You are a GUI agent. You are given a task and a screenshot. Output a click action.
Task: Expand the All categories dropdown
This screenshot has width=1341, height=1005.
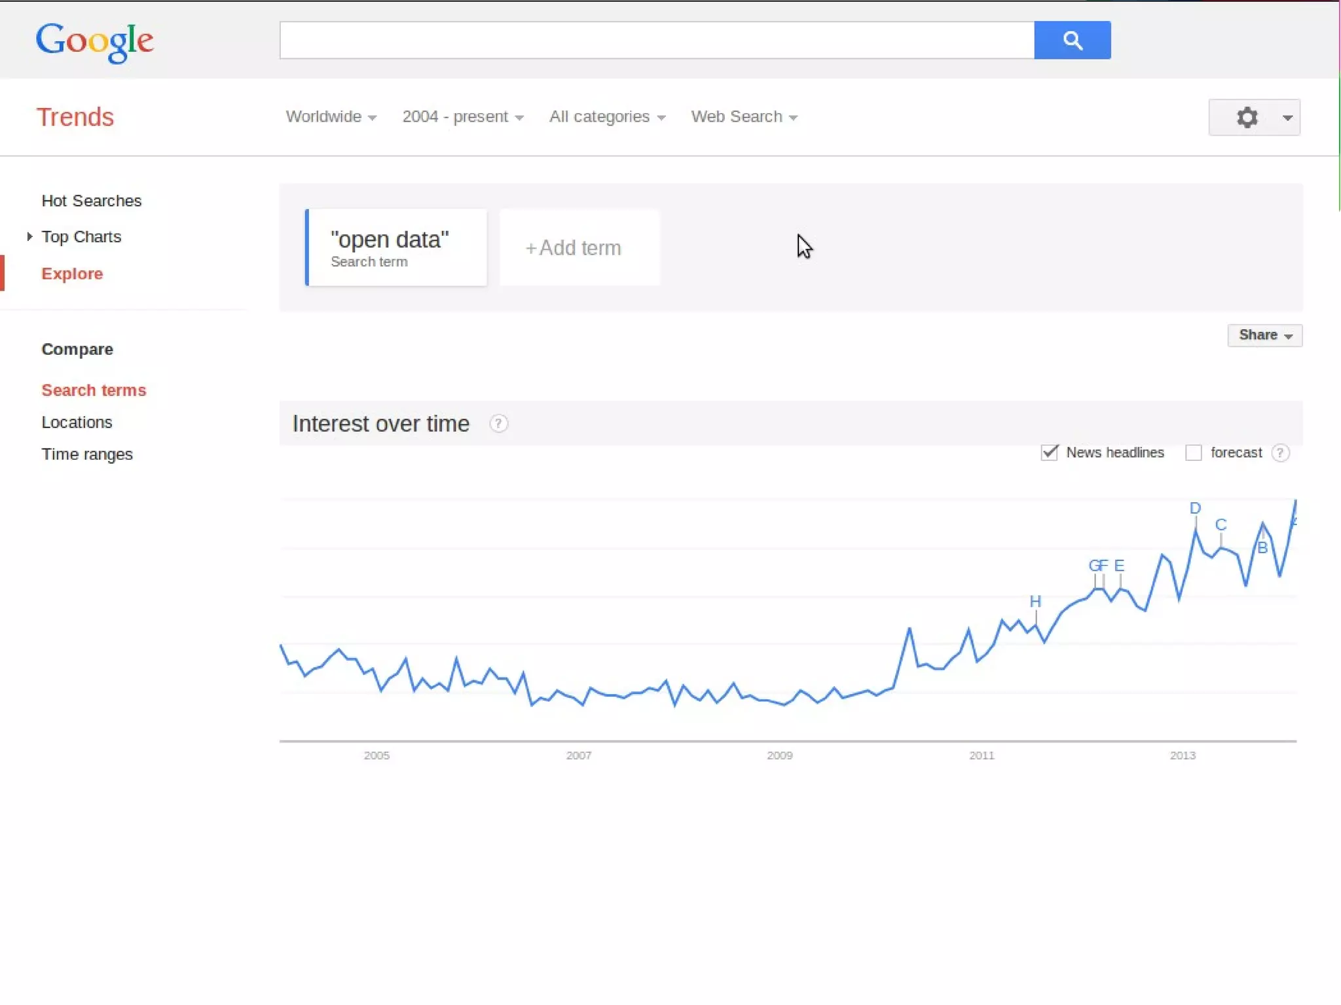pos(607,117)
